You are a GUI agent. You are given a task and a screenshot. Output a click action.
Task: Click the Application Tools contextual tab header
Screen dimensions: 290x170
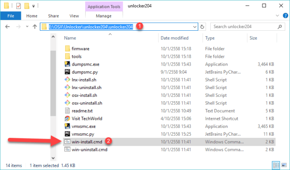tap(104, 7)
